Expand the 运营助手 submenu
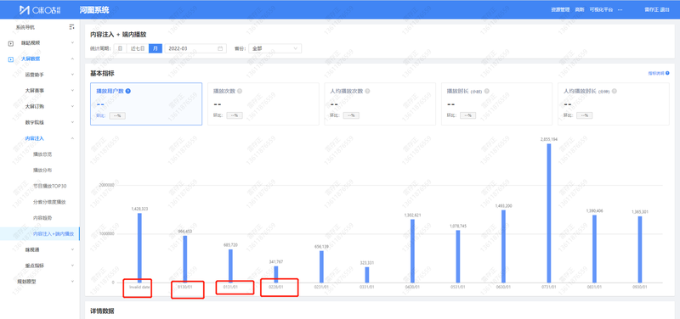 (x=72, y=75)
